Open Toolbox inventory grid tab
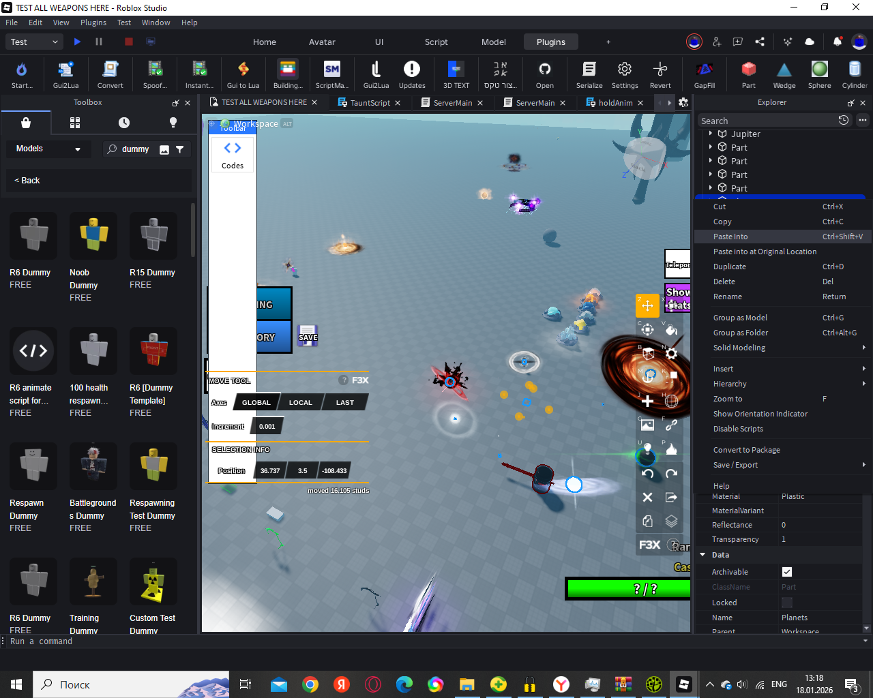Viewport: 873px width, 698px height. point(75,123)
